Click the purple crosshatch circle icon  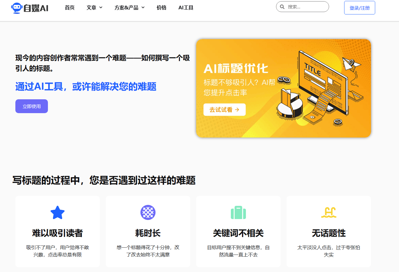pyautogui.click(x=148, y=212)
